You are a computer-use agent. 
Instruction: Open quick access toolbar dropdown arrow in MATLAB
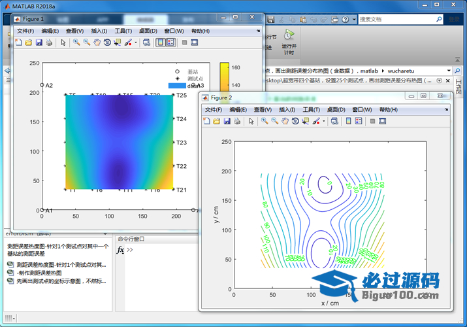(354, 20)
